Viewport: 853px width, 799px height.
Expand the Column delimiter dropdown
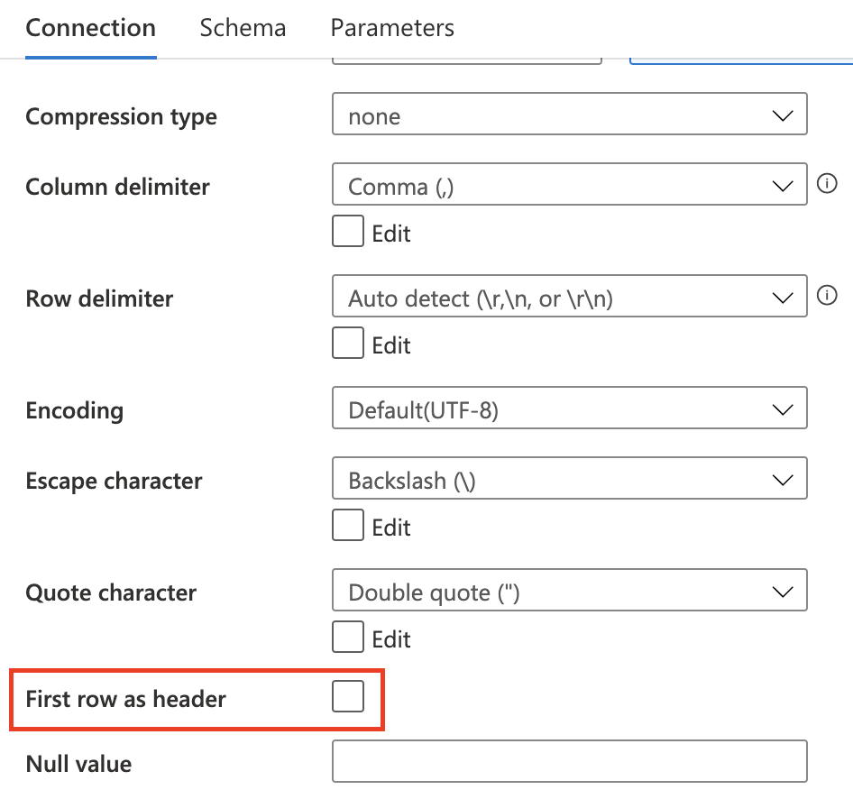tap(568, 187)
